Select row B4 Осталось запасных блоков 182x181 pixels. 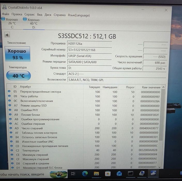[84, 137]
